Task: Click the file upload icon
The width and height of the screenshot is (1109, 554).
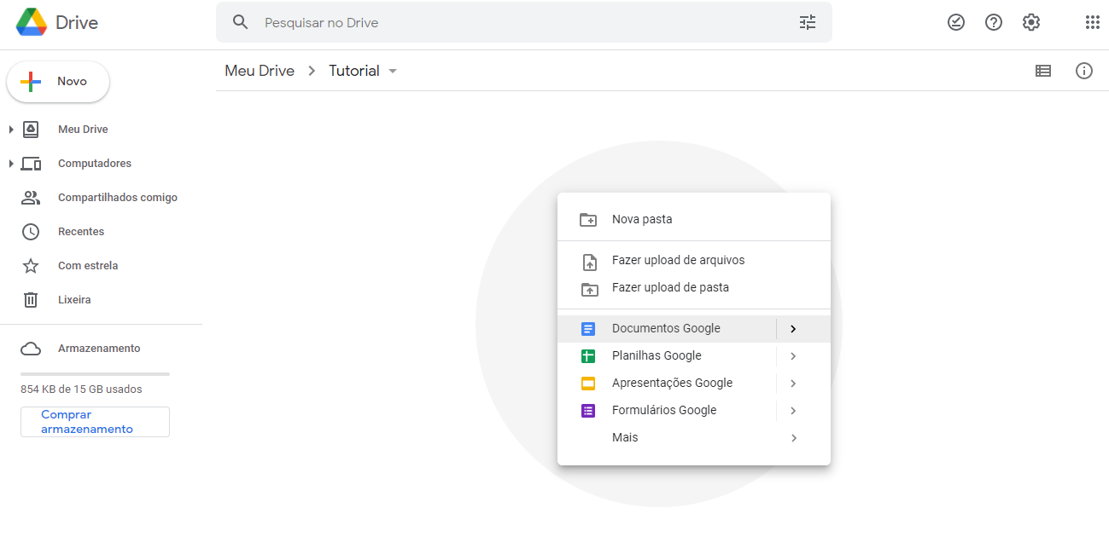Action: tap(588, 261)
